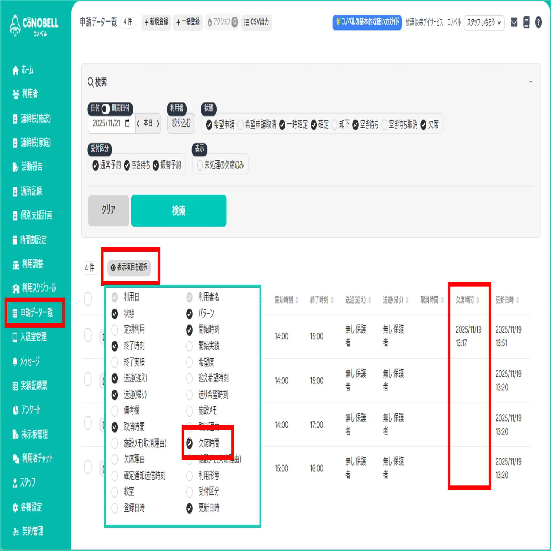Uncheck 希望申請 status filter
The image size is (551, 551).
pos(209,125)
